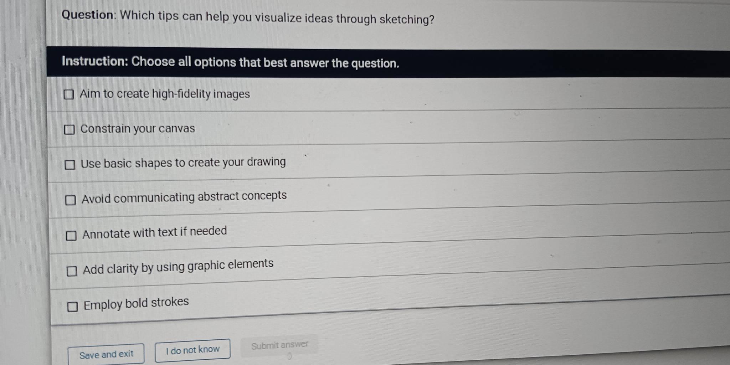Click the bold 'Question:' label
This screenshot has width=730, height=365.
88,15
